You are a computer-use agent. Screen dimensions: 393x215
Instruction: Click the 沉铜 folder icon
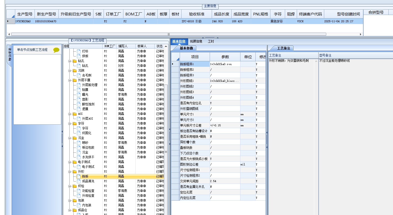click(75, 71)
